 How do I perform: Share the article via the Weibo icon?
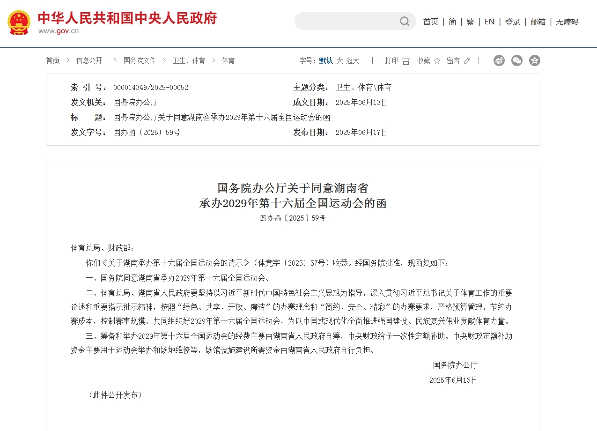(x=499, y=60)
